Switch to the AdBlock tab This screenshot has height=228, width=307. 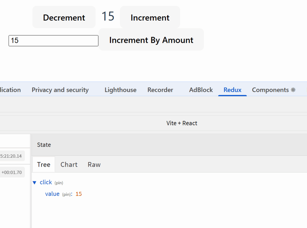tap(201, 90)
